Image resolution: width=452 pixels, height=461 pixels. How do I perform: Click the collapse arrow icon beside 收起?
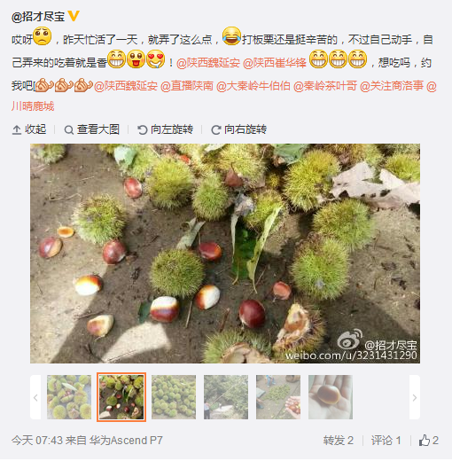coord(17,129)
